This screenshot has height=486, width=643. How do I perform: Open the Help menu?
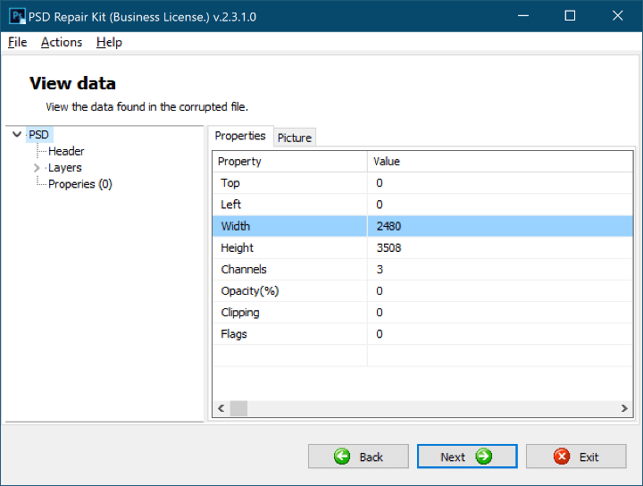pyautogui.click(x=109, y=42)
